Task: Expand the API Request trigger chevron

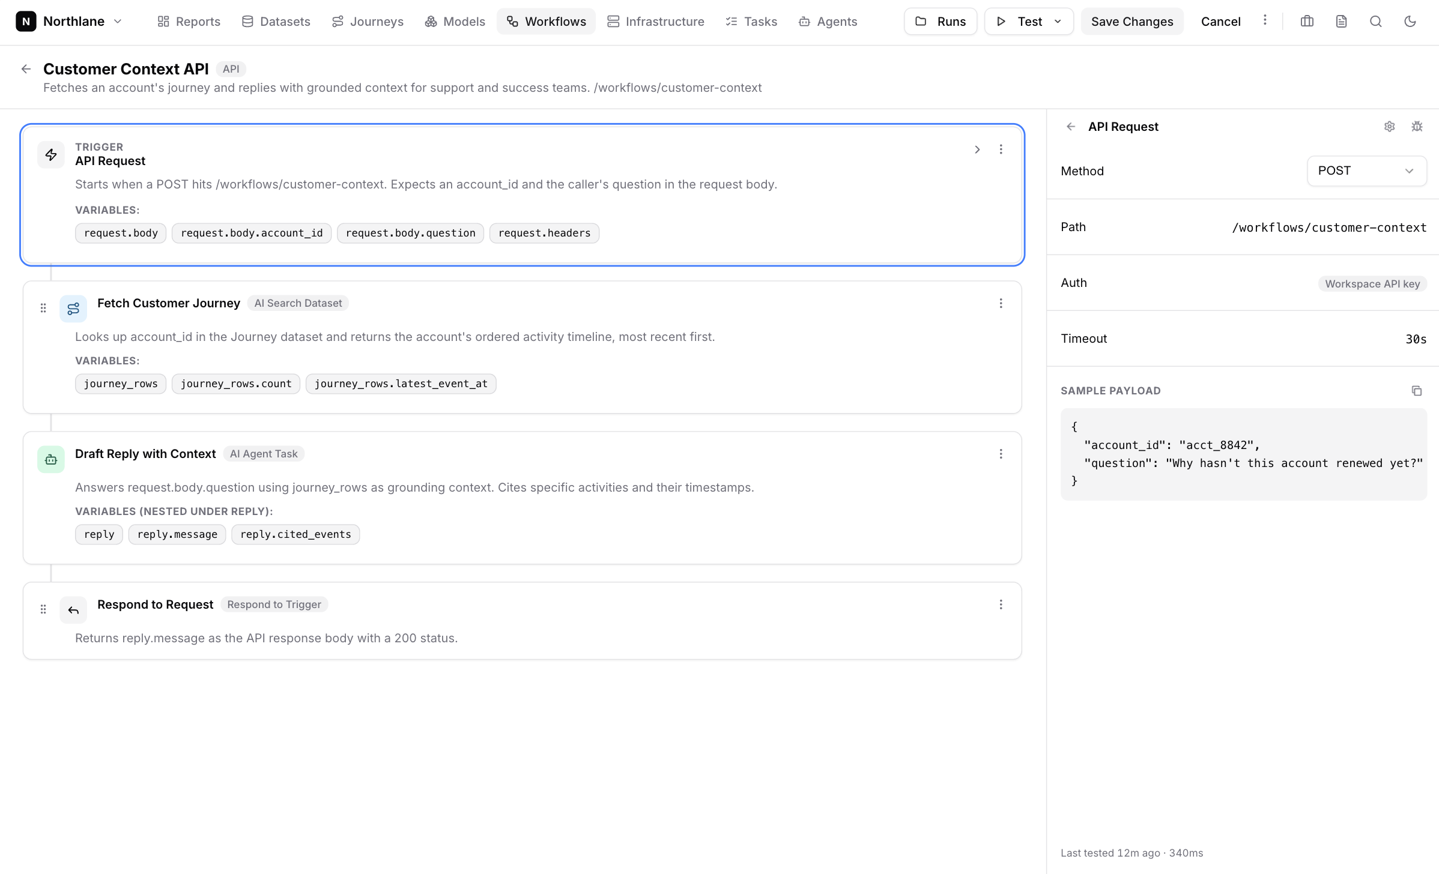Action: pos(977,149)
